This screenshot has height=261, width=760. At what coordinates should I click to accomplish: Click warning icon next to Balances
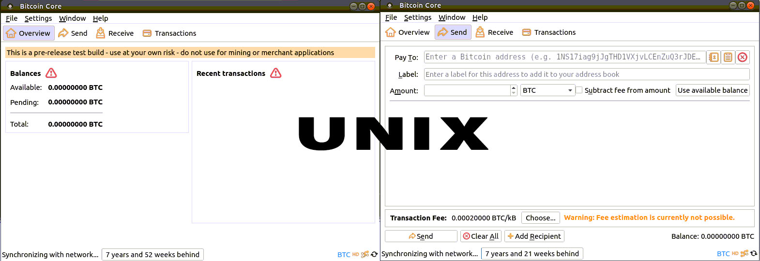[x=51, y=73]
